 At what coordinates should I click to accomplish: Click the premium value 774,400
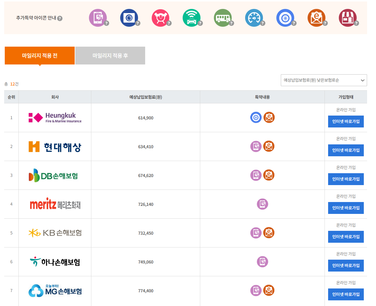click(x=146, y=291)
